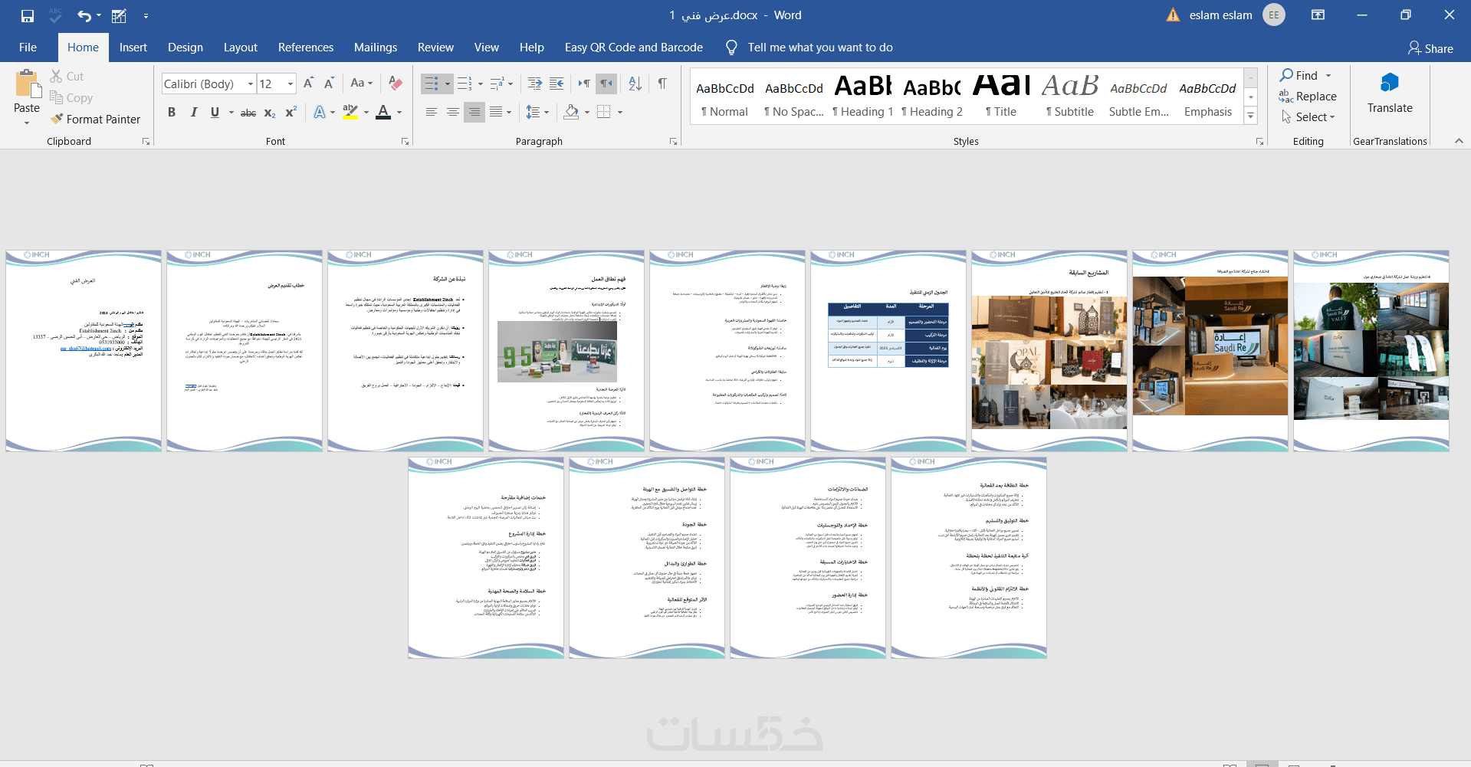Collapse the ribbon with the arrow
Screen dimensions: 1471x767
1459,141
